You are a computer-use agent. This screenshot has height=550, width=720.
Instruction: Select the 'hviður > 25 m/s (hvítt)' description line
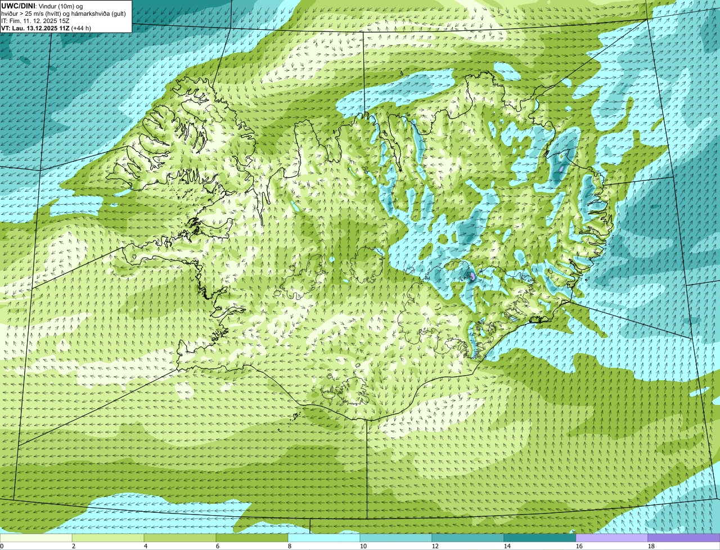click(x=64, y=13)
